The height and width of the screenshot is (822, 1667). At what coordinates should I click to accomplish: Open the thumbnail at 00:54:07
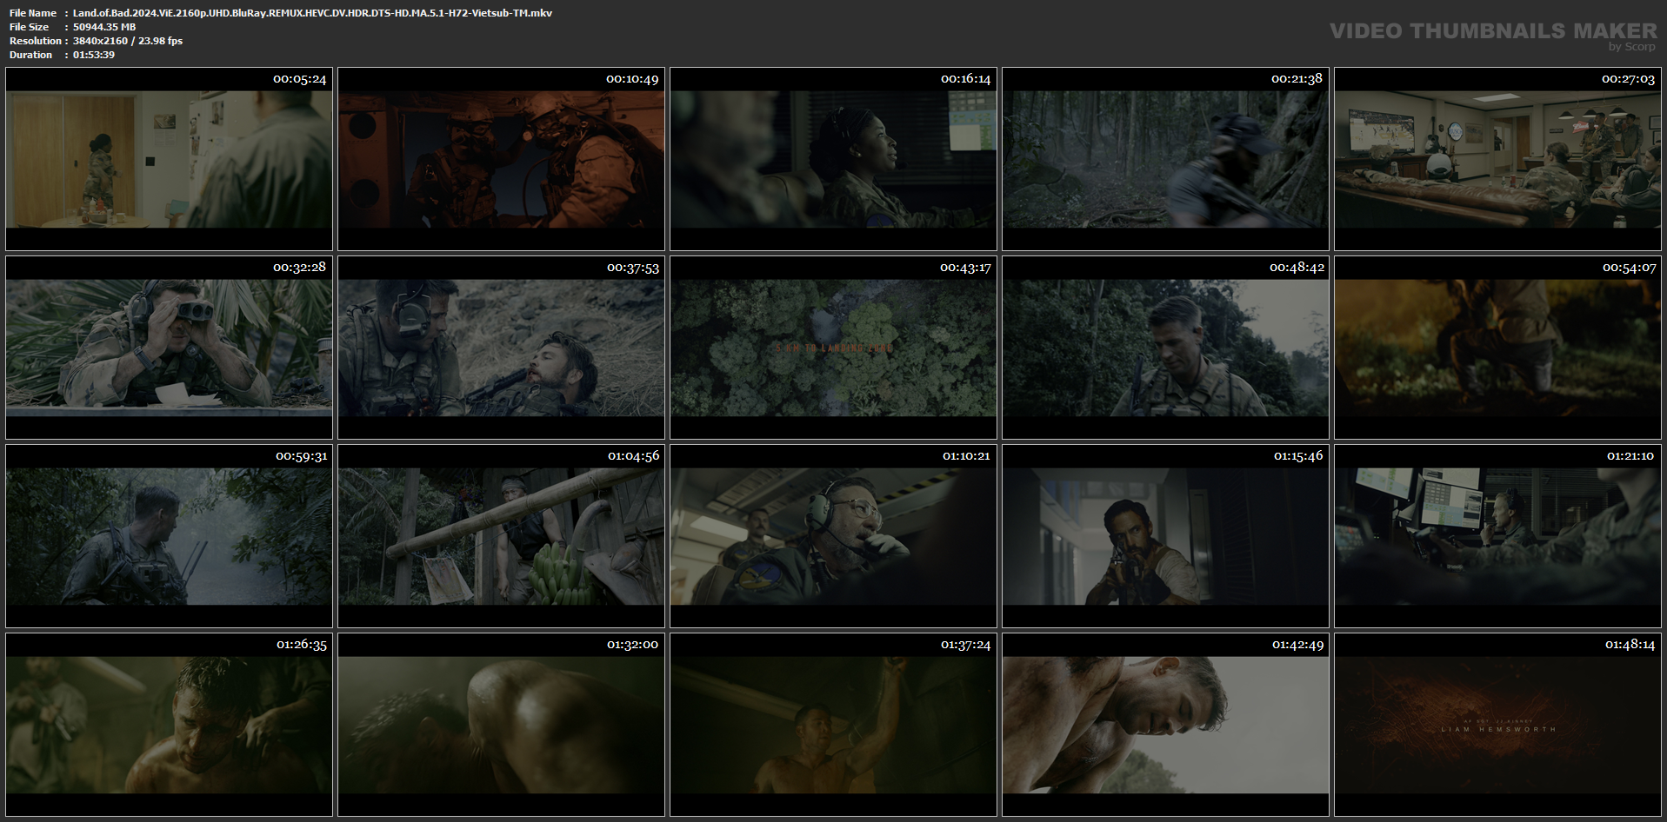[x=1497, y=348]
